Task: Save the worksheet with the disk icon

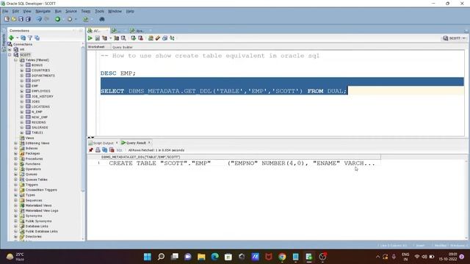Action: 21,19
